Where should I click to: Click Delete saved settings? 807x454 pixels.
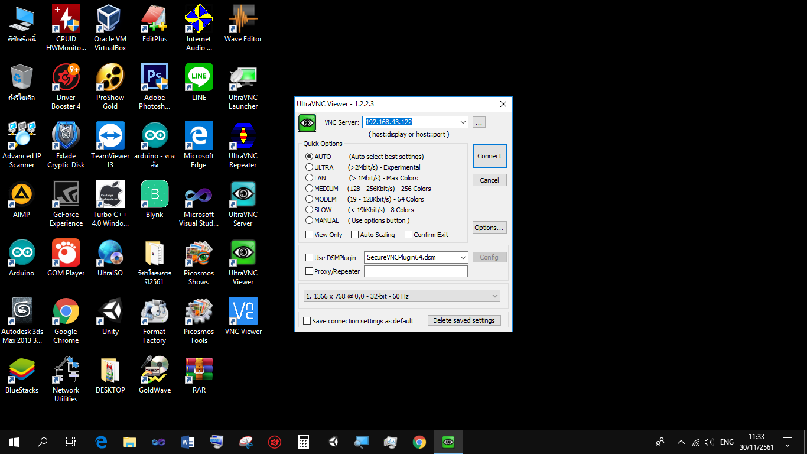point(464,320)
